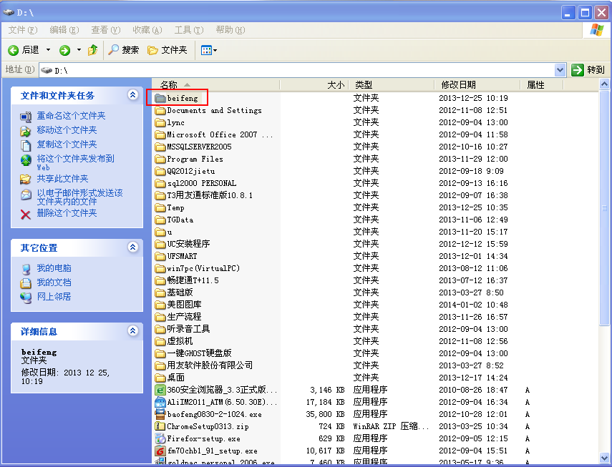
Task: Open Back button history dropdown arrow
Action: point(49,50)
